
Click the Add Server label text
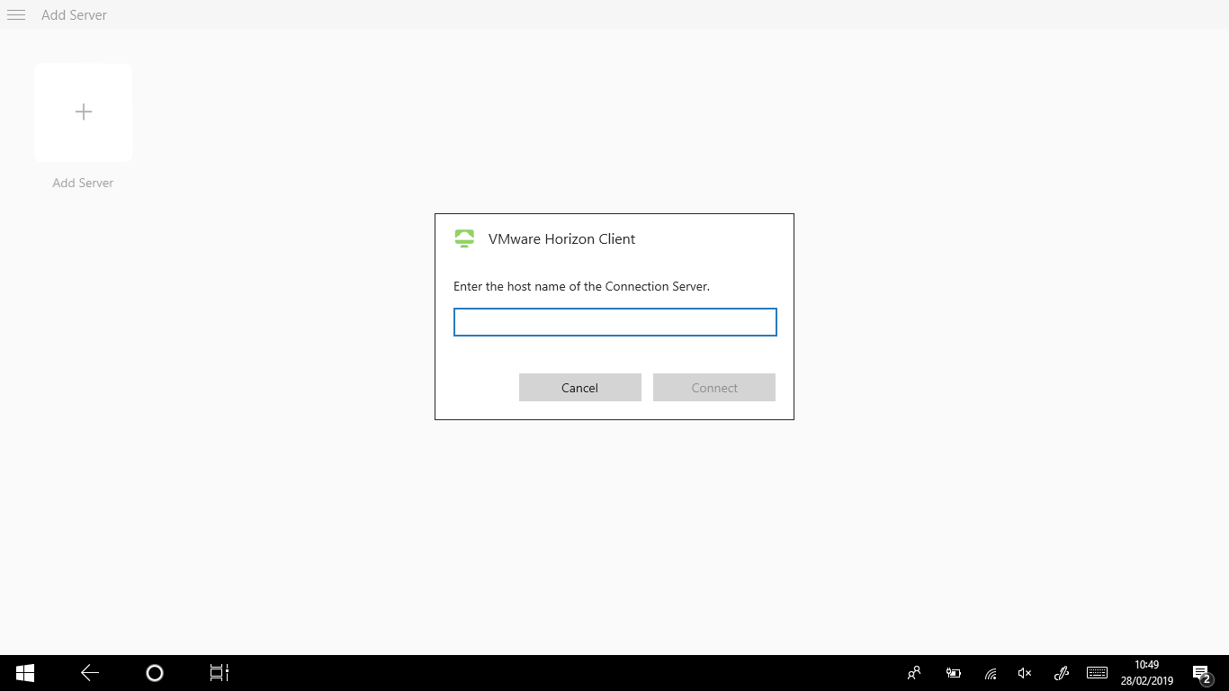tap(82, 183)
